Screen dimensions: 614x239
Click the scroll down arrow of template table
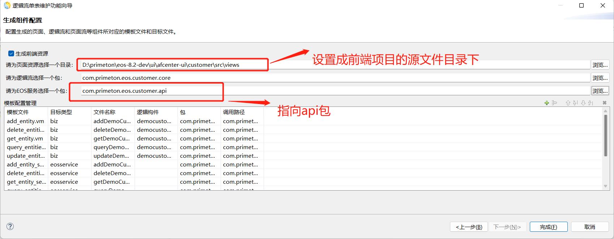605,186
